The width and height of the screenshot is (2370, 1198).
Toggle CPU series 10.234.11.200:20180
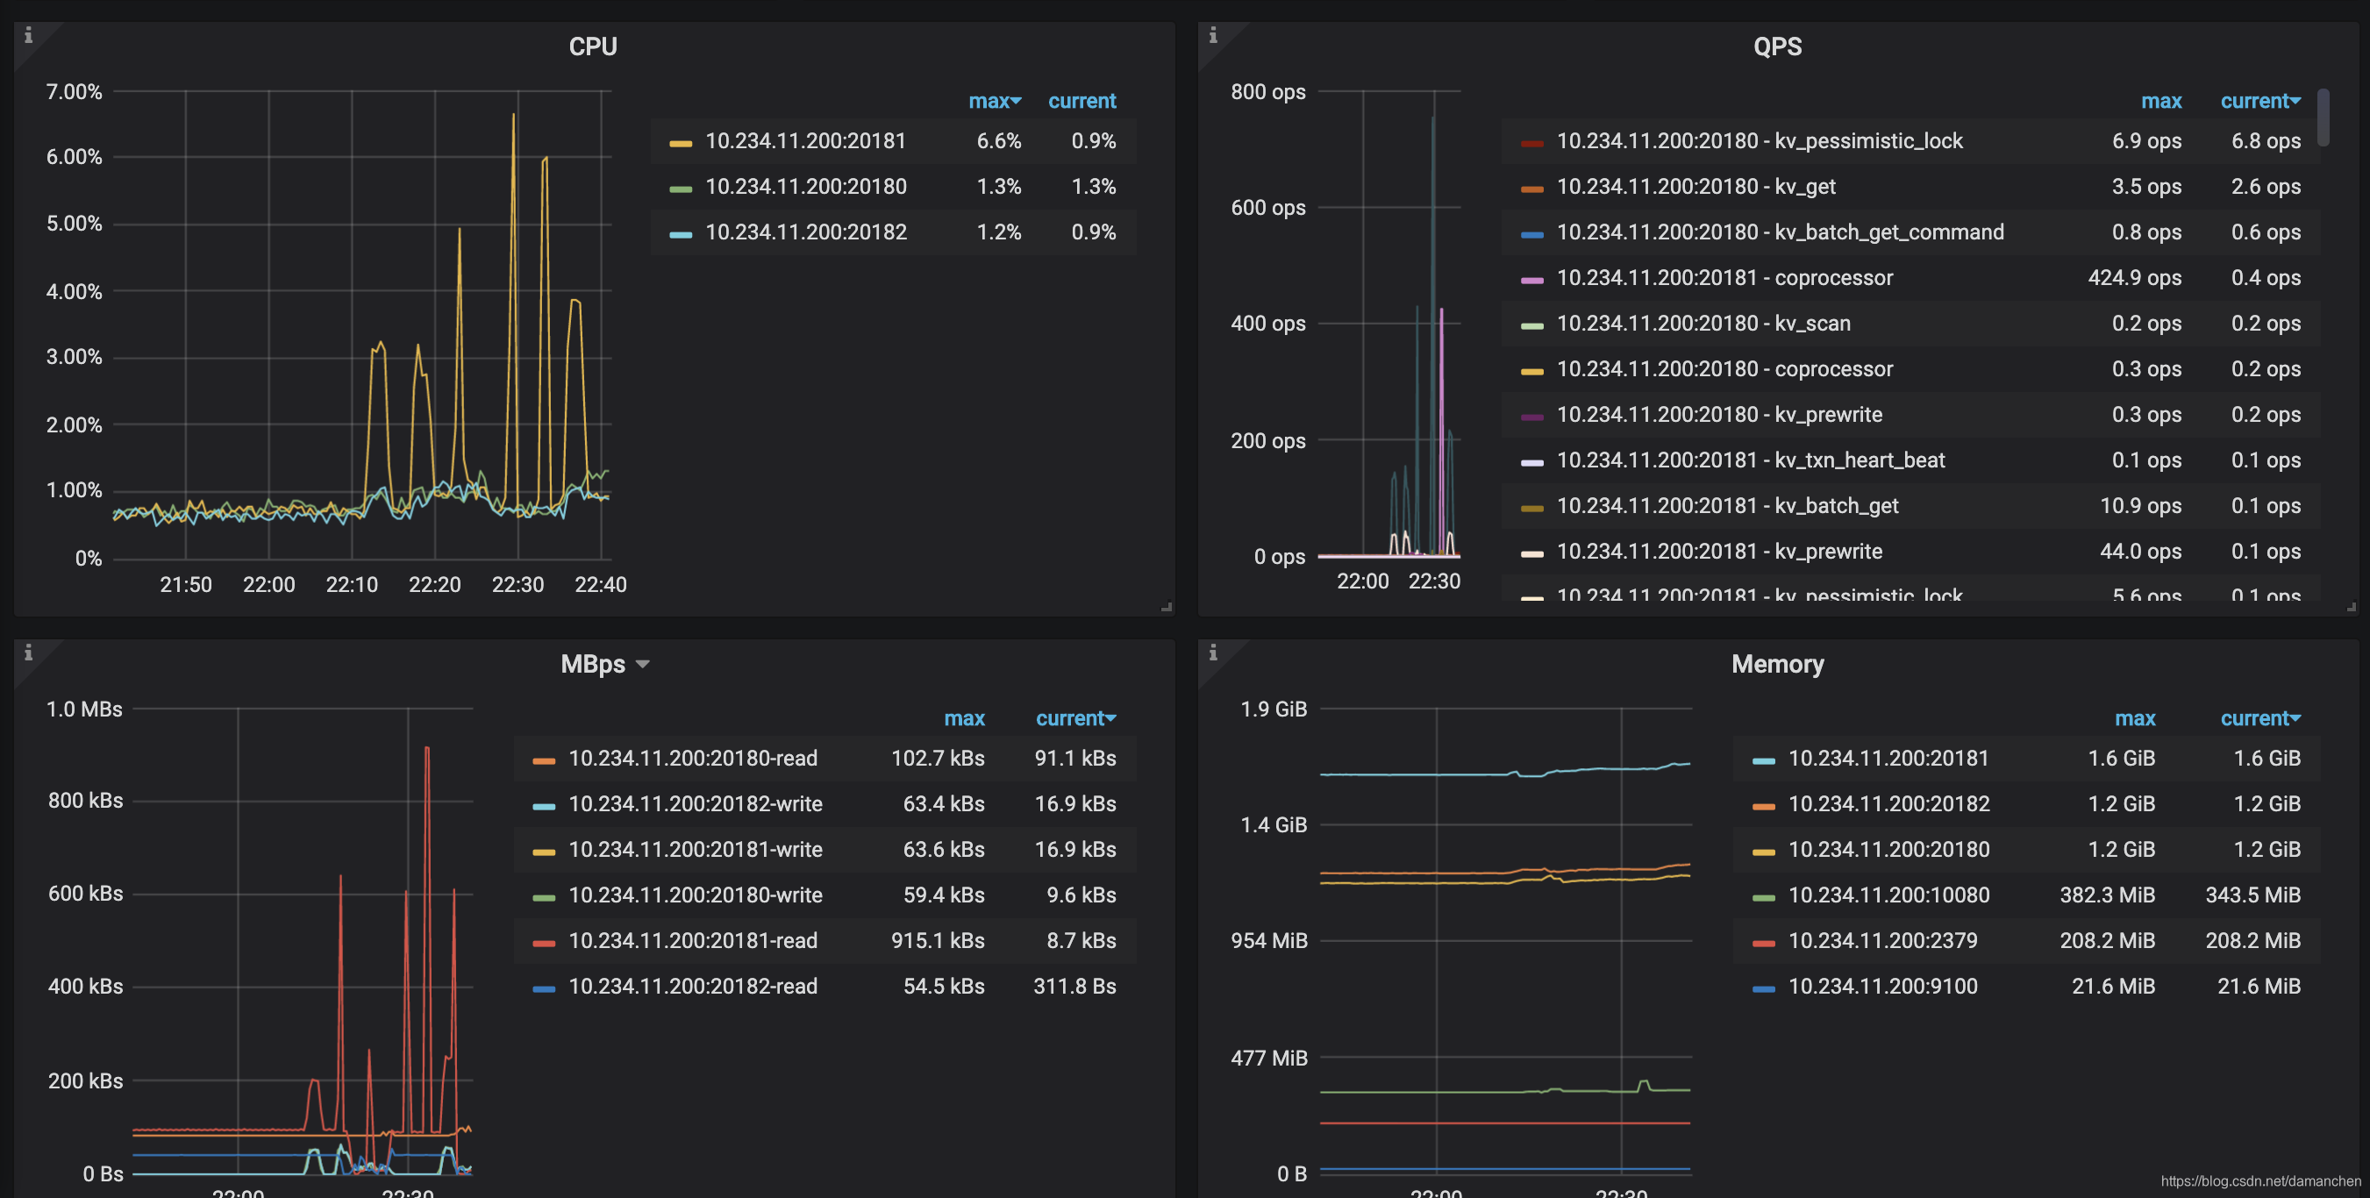pos(805,187)
